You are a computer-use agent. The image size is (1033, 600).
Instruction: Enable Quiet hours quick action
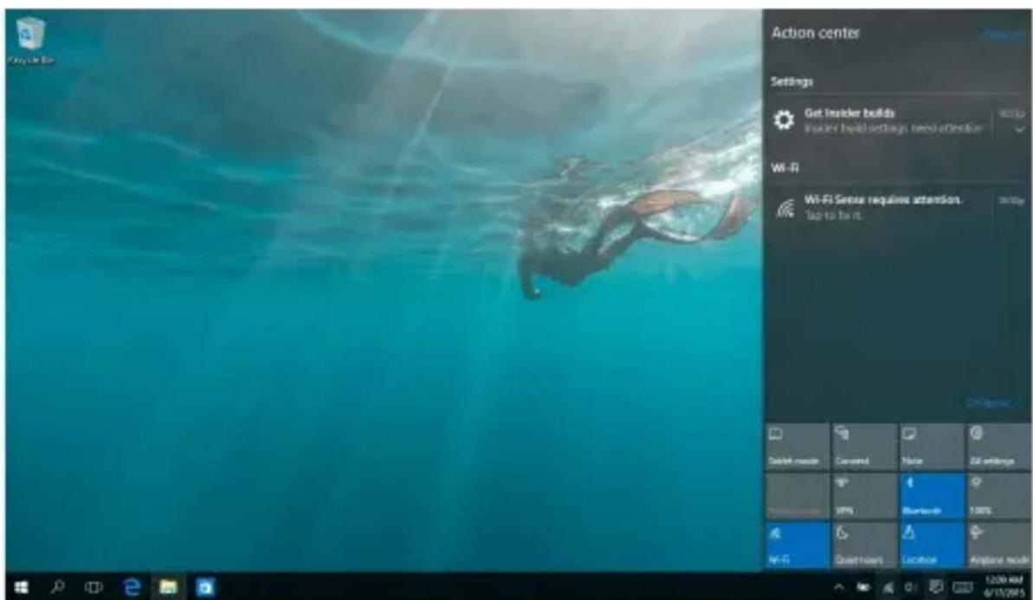[863, 545]
